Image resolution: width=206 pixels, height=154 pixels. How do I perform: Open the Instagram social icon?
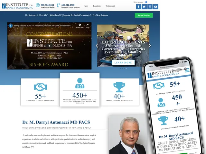pyautogui.click(x=150, y=7)
